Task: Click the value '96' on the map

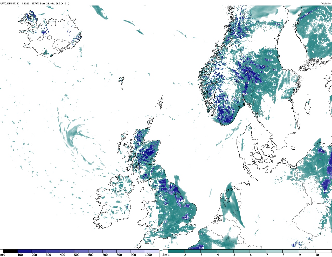Action: [257, 84]
